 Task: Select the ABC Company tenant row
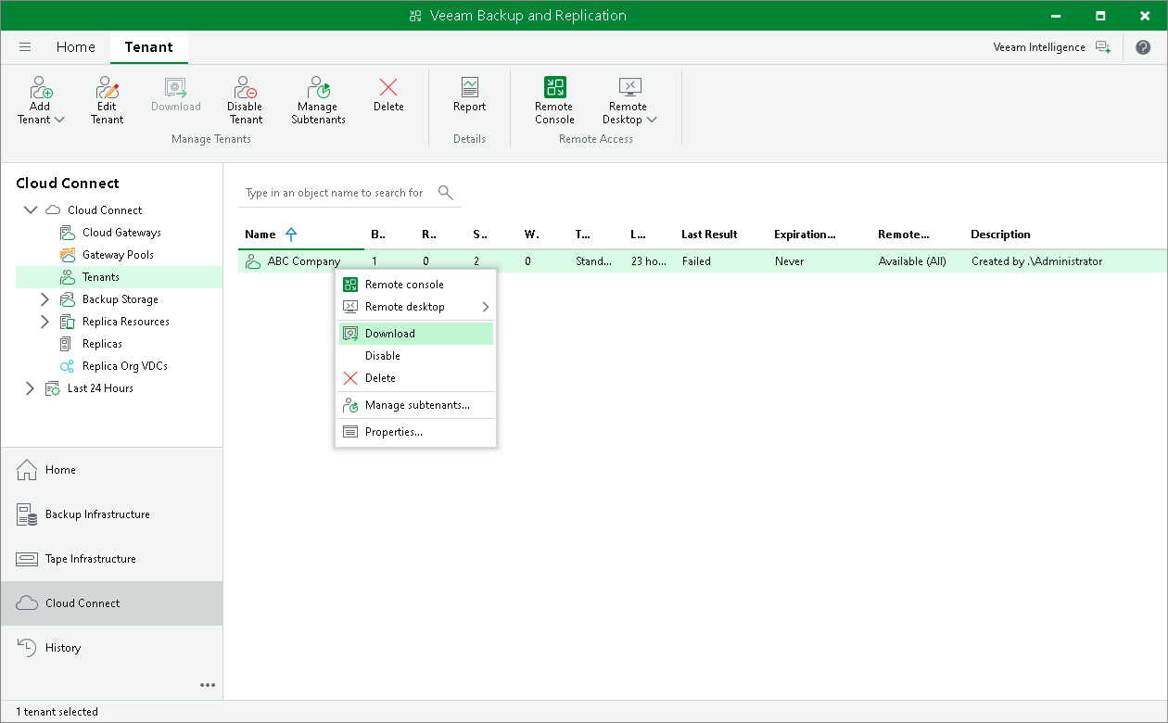pyautogui.click(x=703, y=261)
